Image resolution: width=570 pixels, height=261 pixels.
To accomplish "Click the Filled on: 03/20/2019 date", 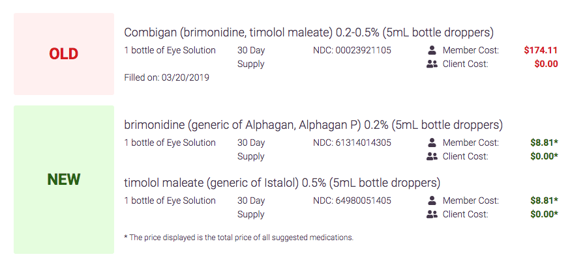I will [x=166, y=77].
